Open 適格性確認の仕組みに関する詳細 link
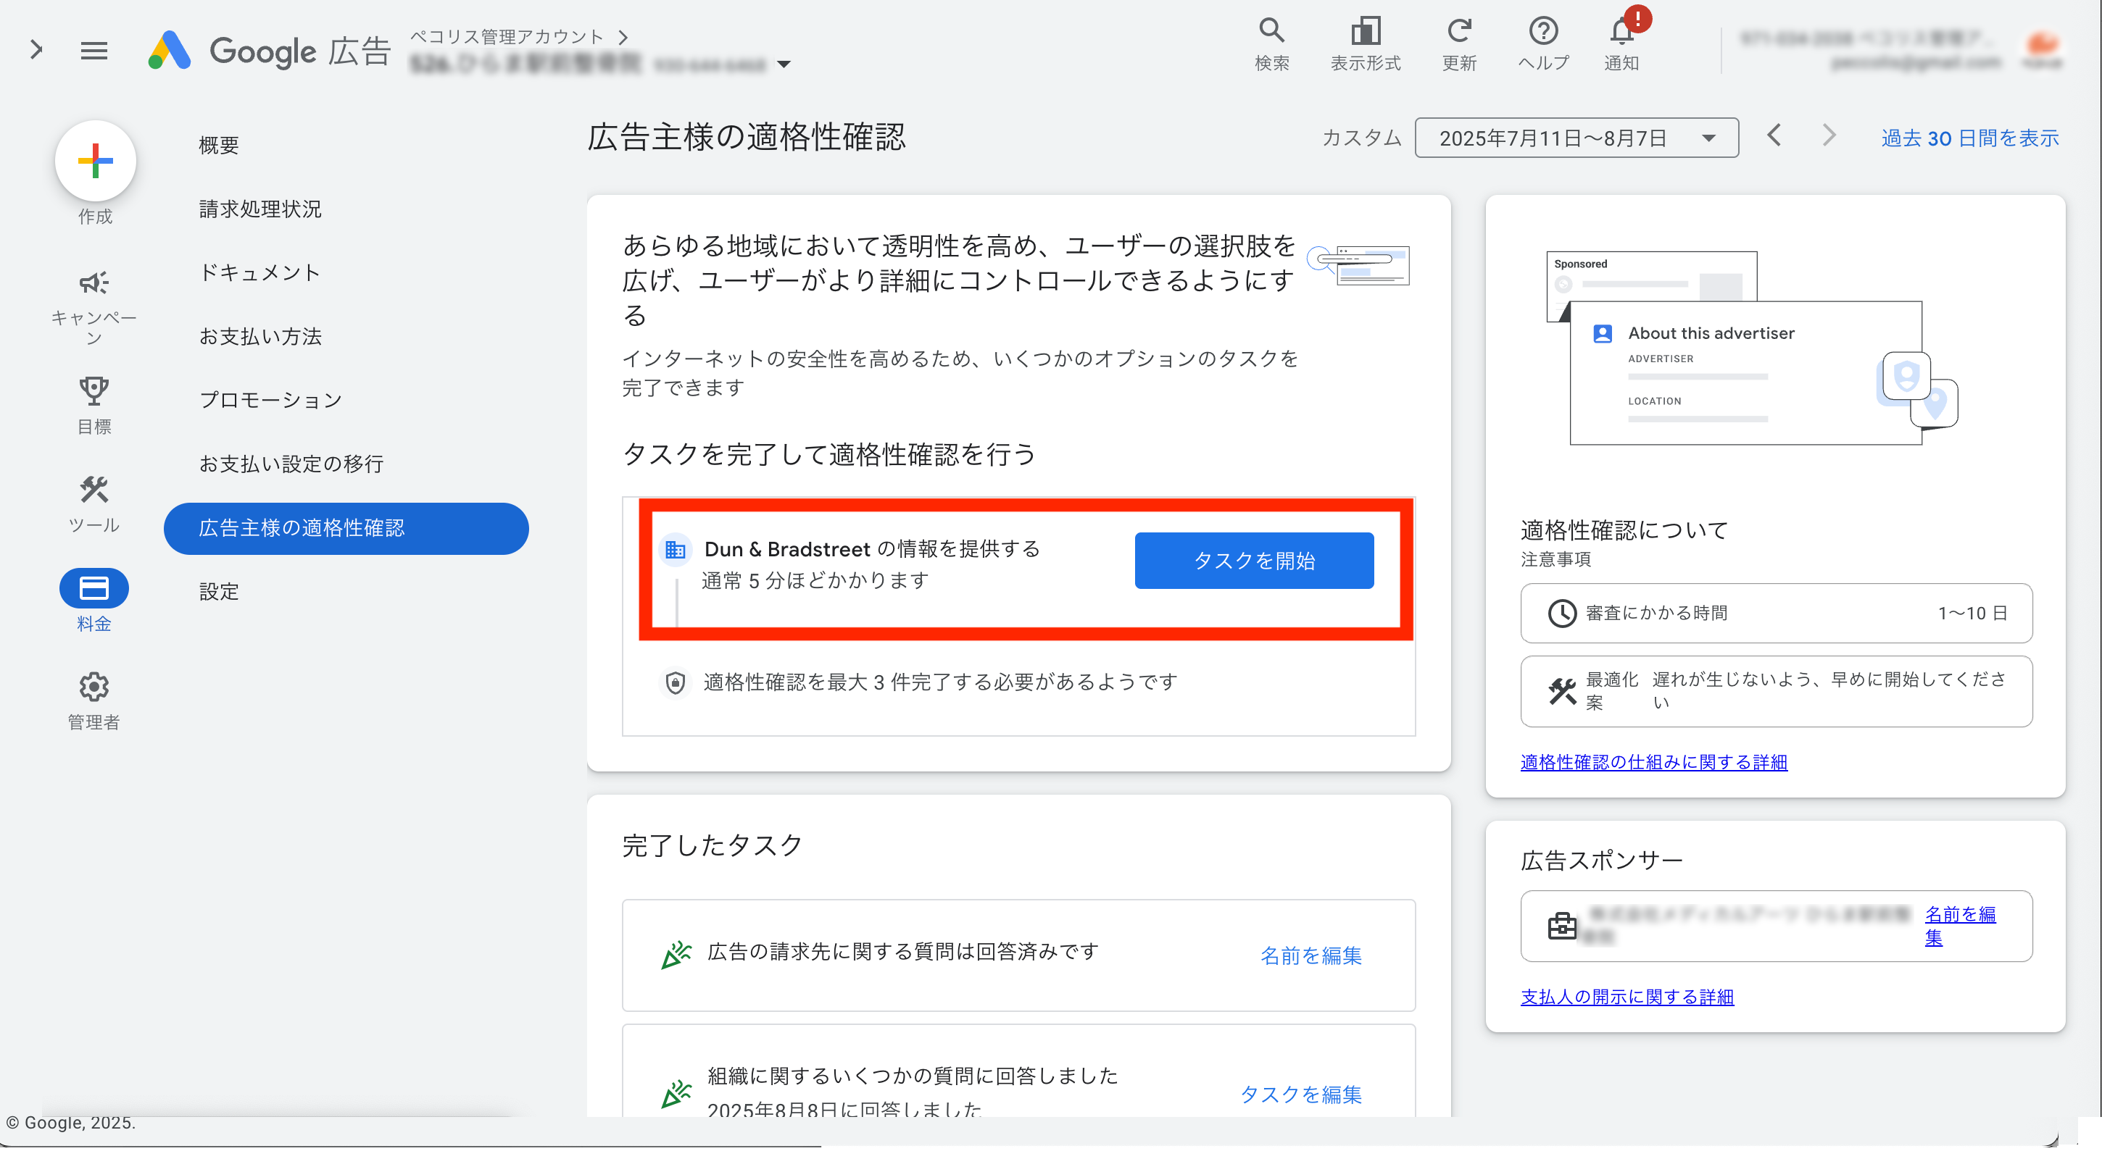This screenshot has width=2102, height=1159. [1653, 762]
